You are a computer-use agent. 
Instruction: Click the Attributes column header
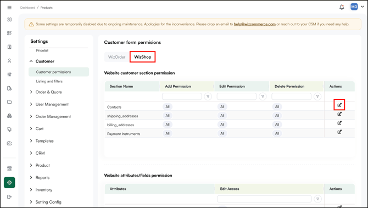(x=160, y=189)
